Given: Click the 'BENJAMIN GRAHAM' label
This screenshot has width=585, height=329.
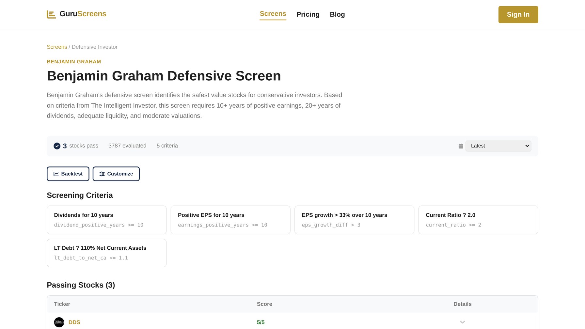Looking at the screenshot, I should click(x=74, y=62).
